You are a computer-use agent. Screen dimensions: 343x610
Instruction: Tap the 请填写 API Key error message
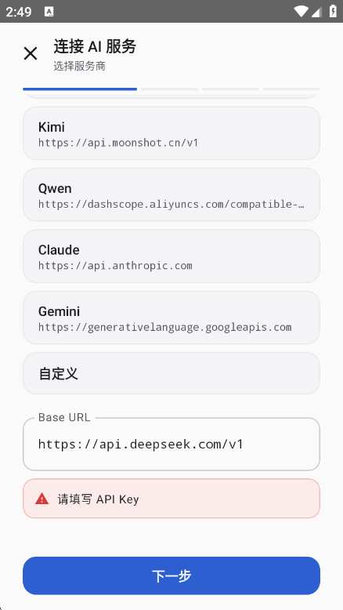click(98, 499)
